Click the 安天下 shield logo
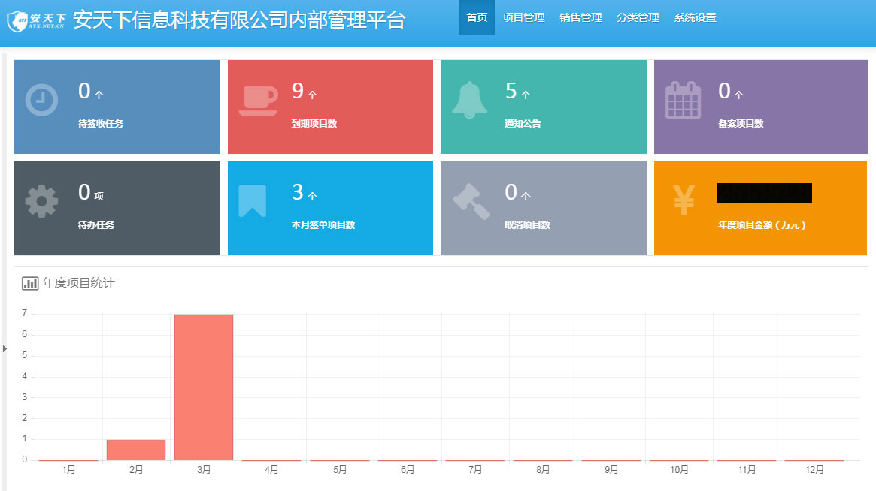 [18, 20]
